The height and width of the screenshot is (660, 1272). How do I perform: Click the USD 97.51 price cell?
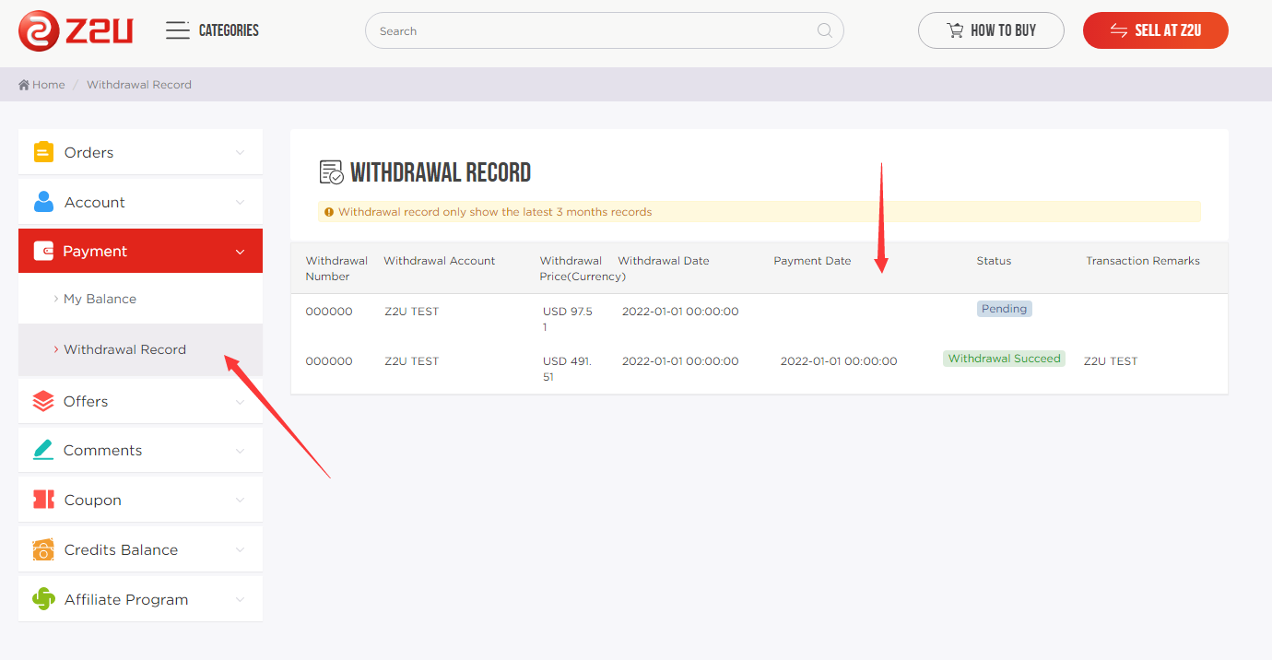tap(568, 319)
